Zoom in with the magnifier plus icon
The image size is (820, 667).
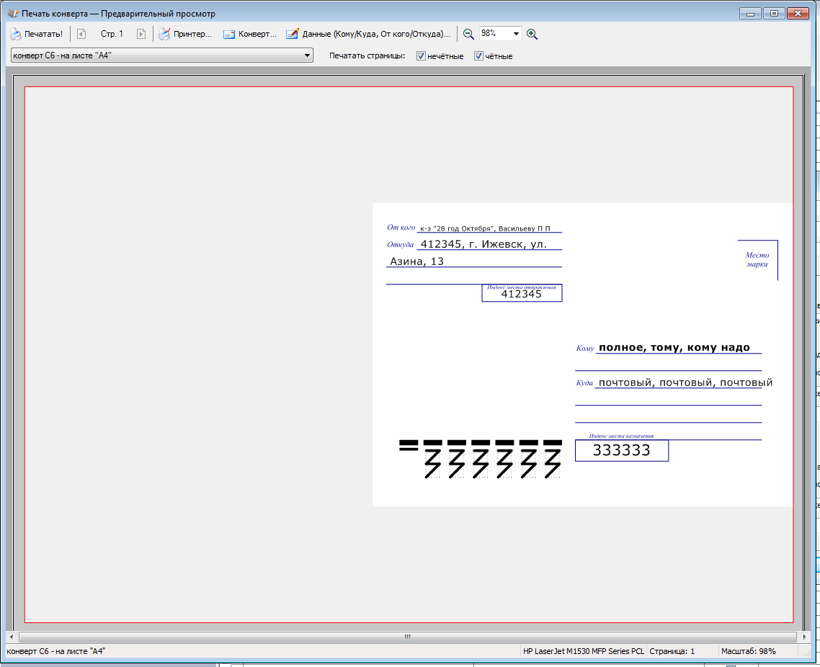532,34
